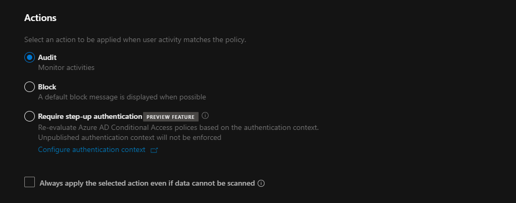Click the 'A default block message' description
This screenshot has width=516, height=203.
click(122, 97)
